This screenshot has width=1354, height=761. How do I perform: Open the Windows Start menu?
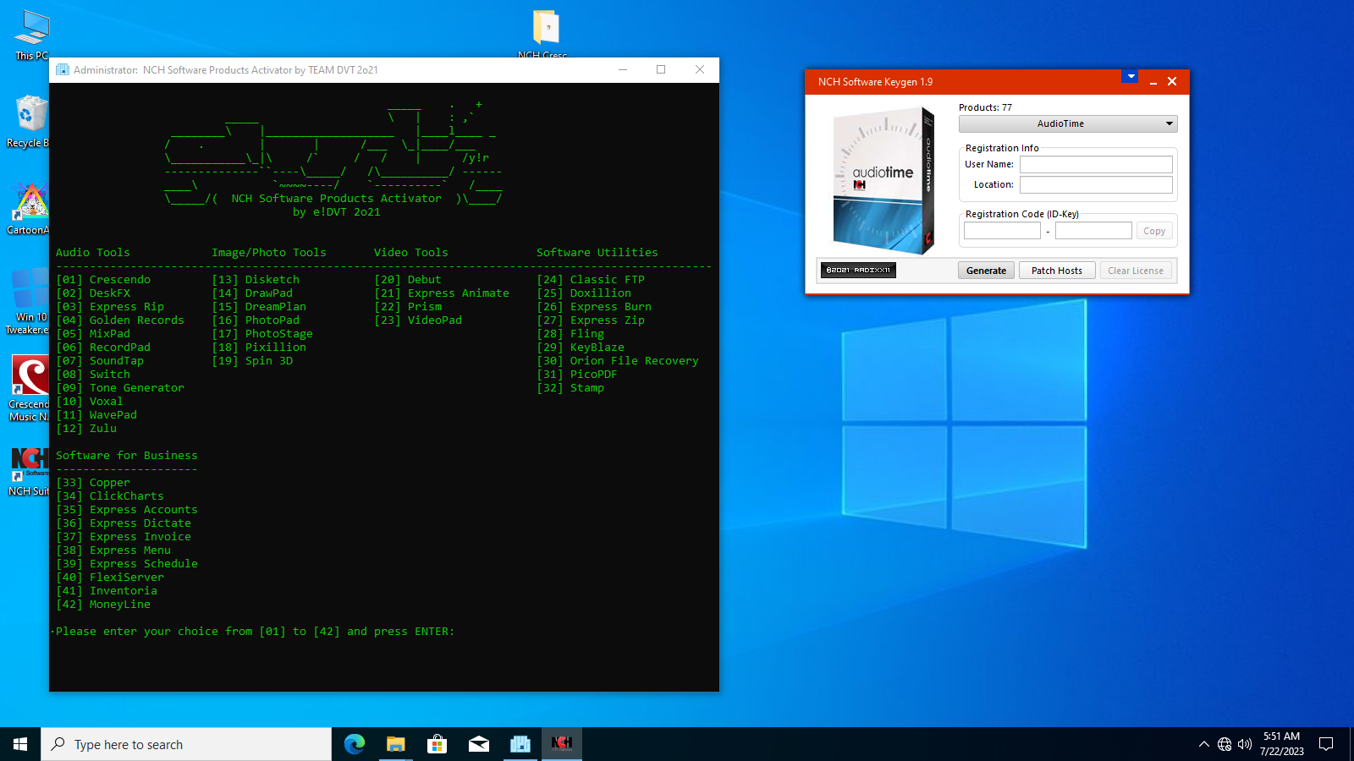(x=20, y=744)
